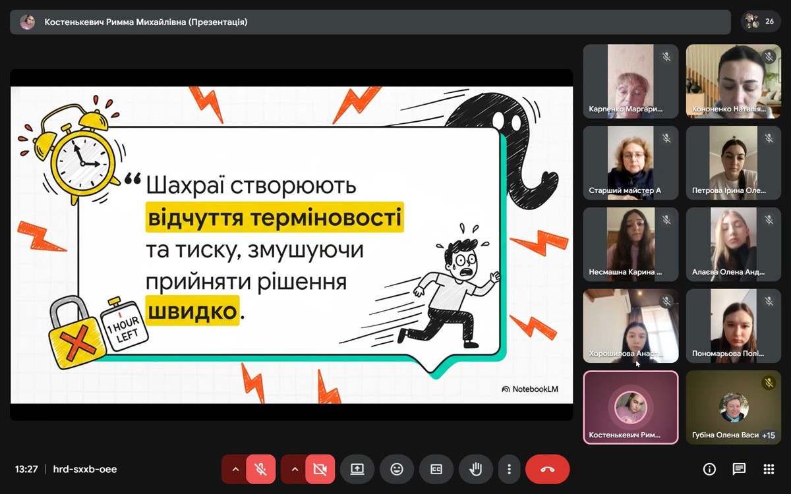Viewport: 791px width, 494px height.
Task: Leave the call with red hang-up button
Action: tap(547, 469)
